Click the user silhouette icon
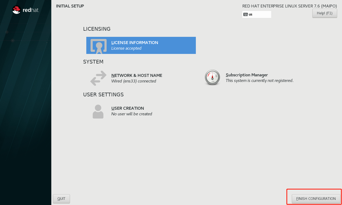The width and height of the screenshot is (342, 205). point(98,111)
